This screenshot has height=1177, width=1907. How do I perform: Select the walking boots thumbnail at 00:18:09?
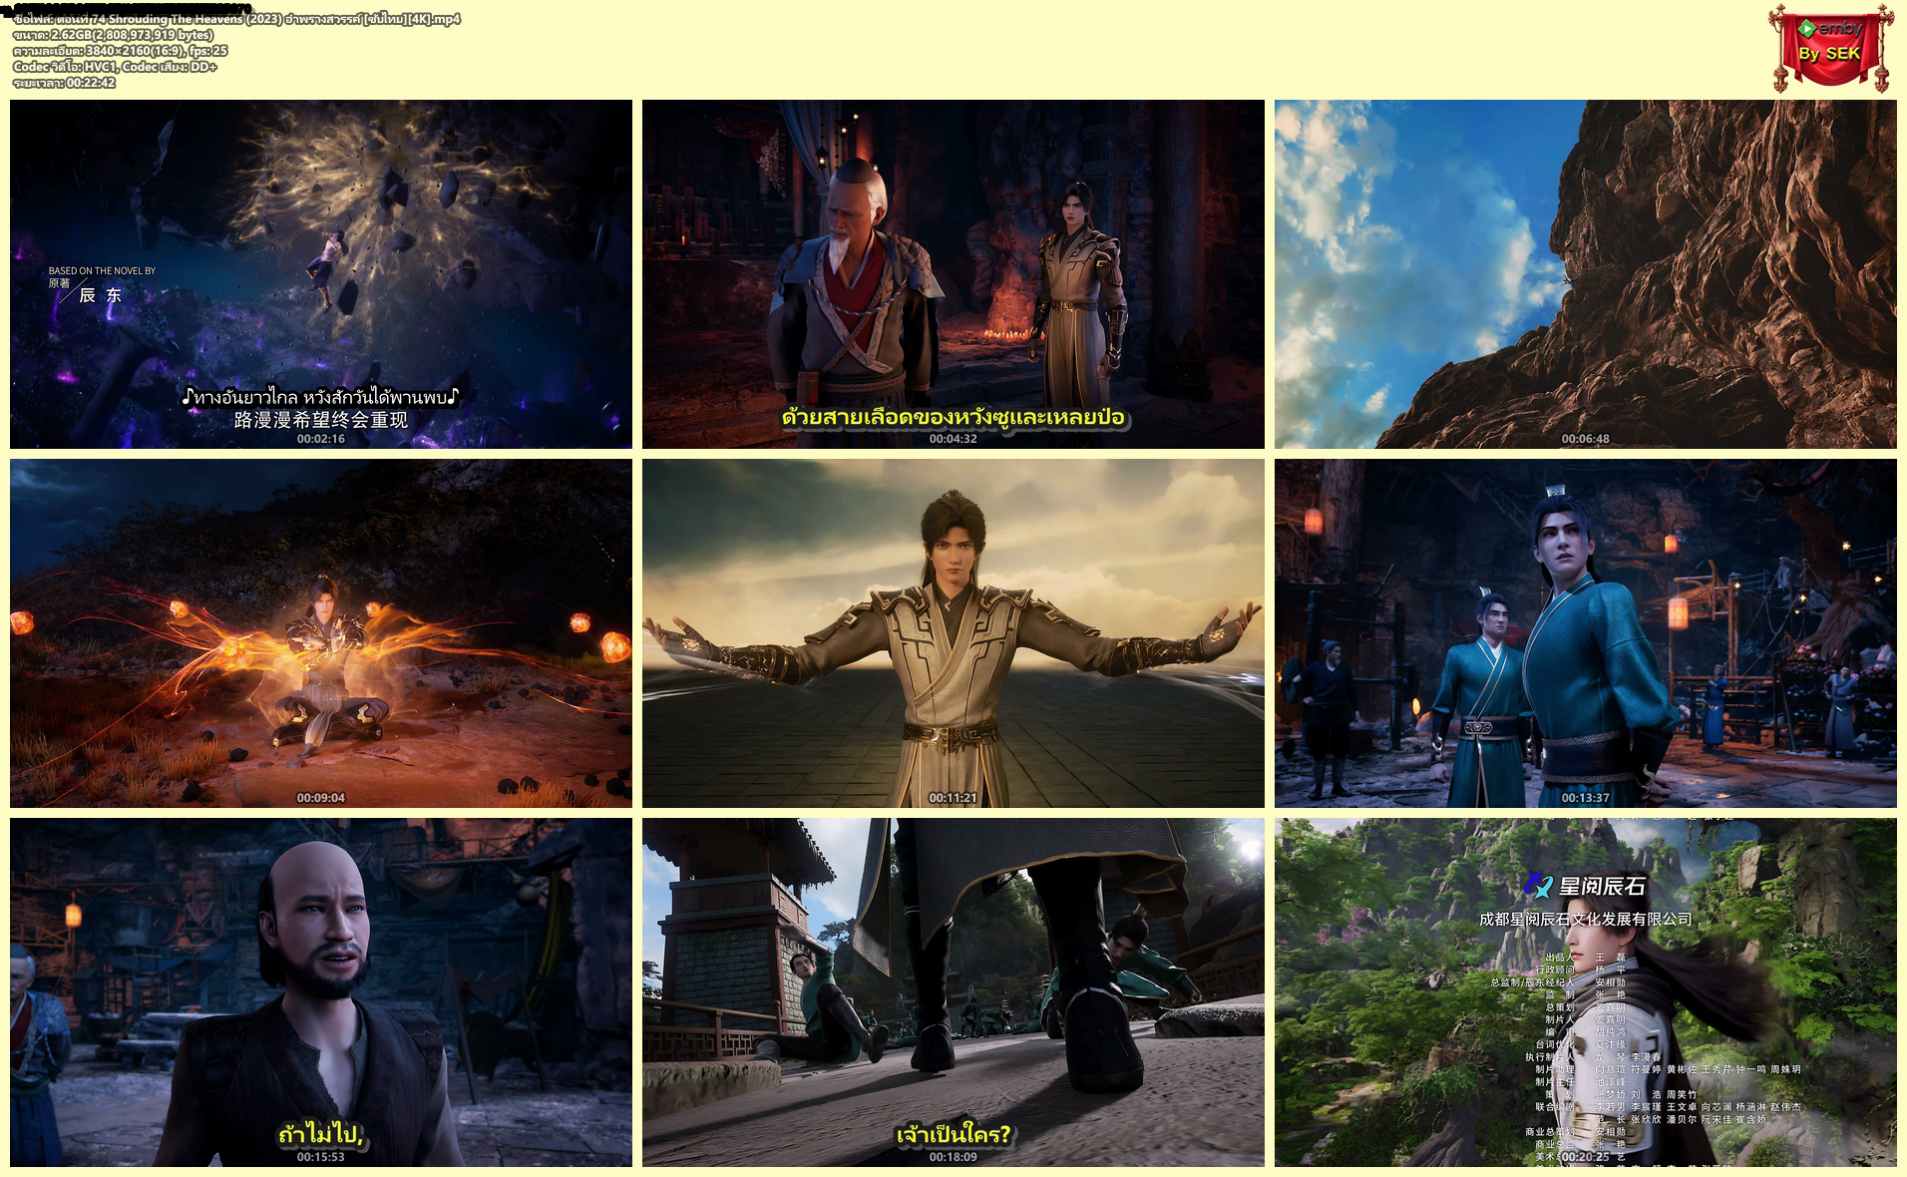click(953, 992)
